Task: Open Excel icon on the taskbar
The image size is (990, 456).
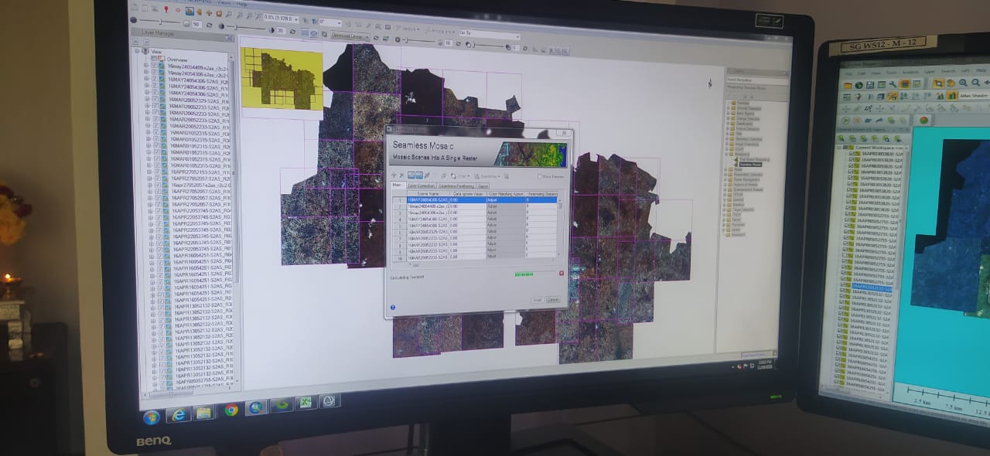Action: [306, 402]
